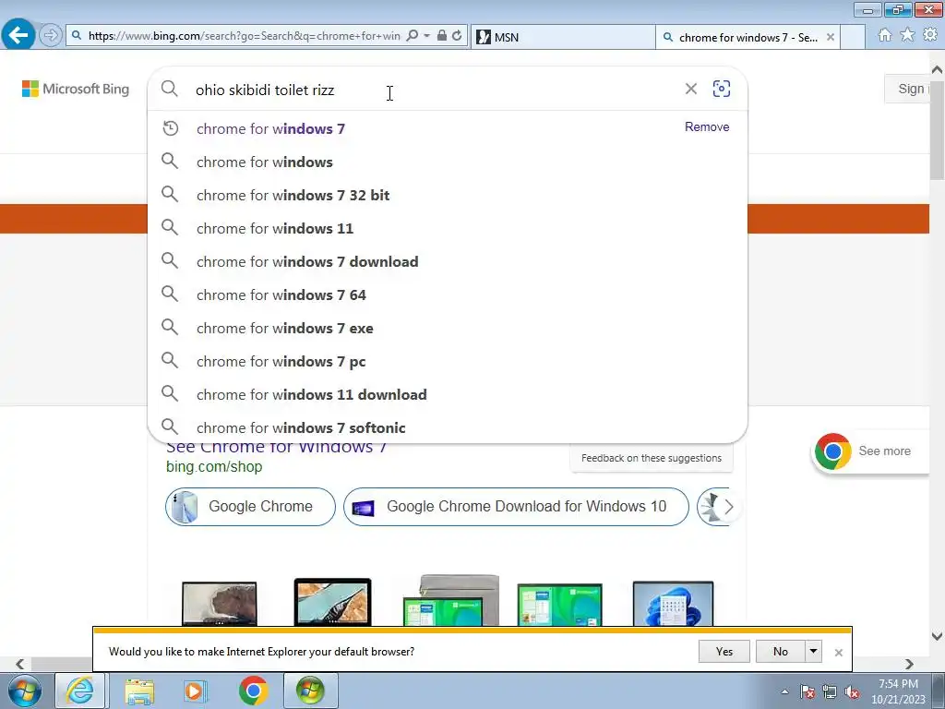Choose suggestion 'chrome for windows 11 download'
The width and height of the screenshot is (945, 709).
[x=448, y=393]
